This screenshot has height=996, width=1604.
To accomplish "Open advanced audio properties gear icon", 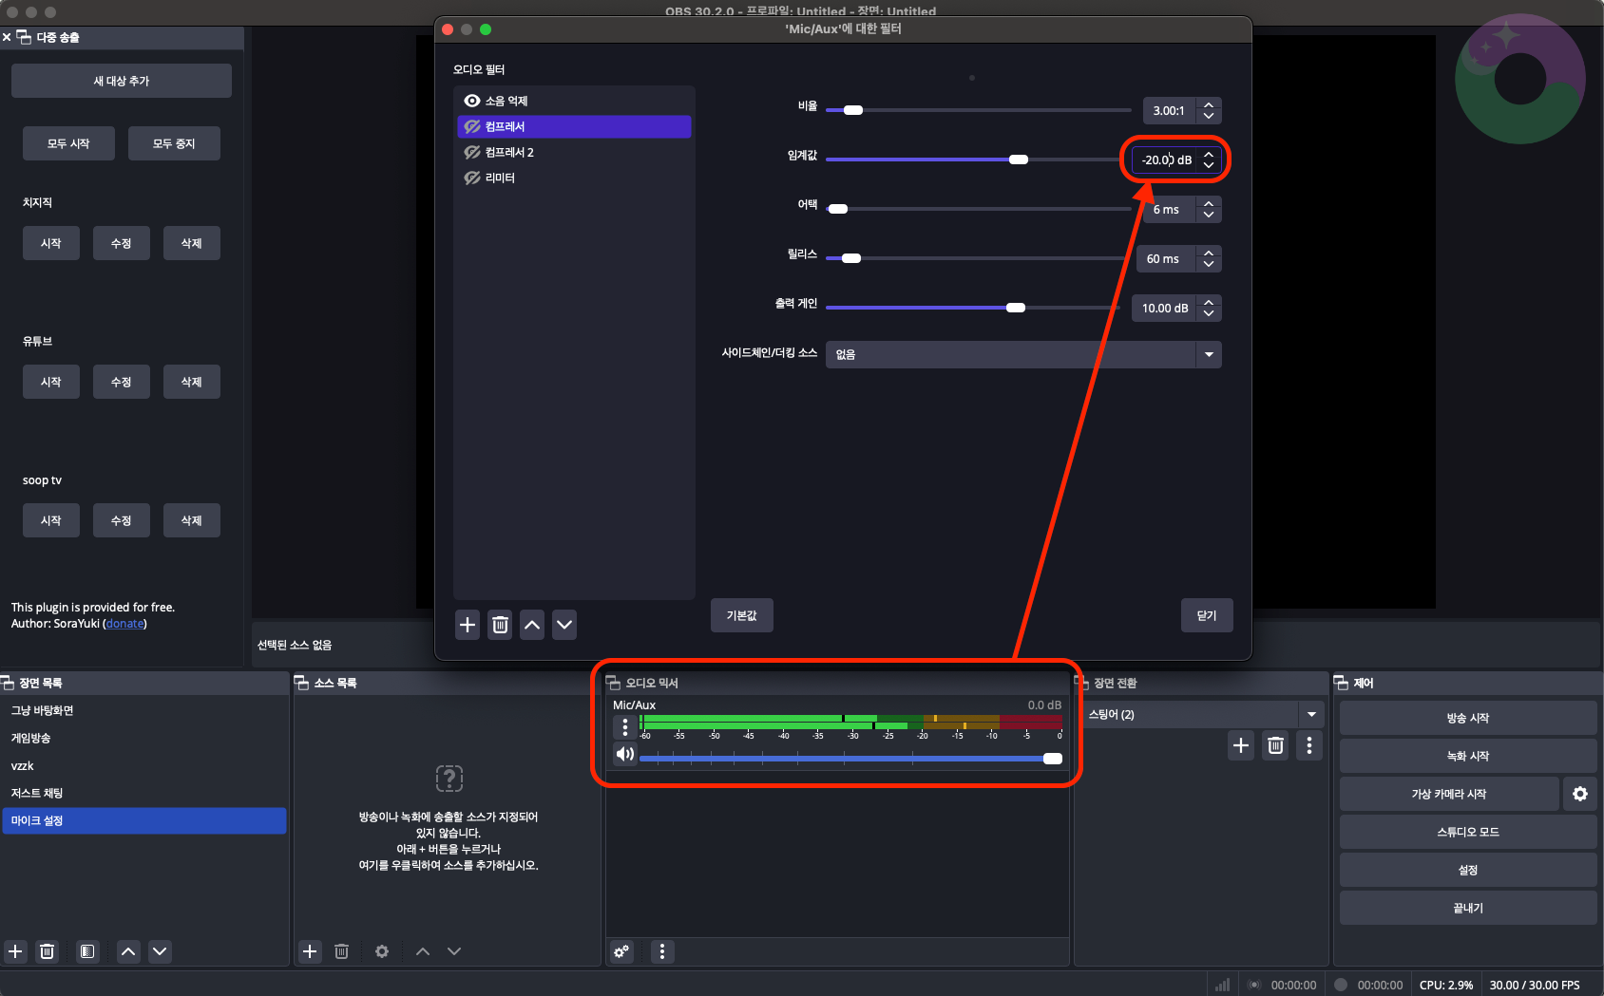I will tap(621, 951).
